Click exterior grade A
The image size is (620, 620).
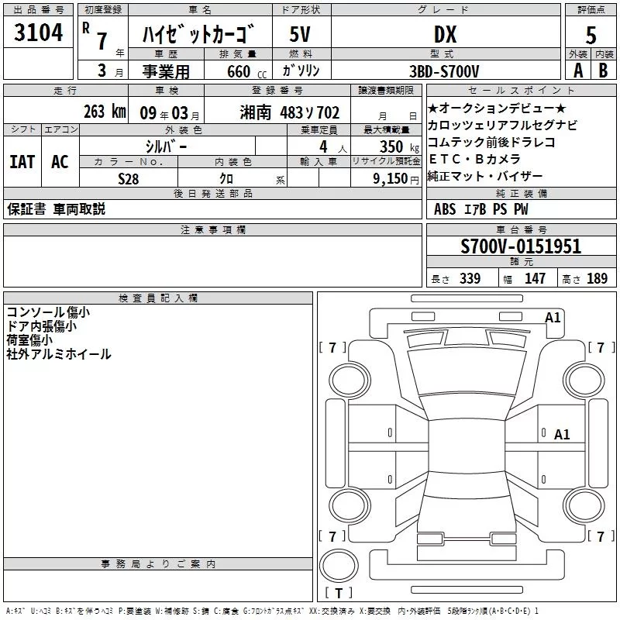tap(577, 70)
